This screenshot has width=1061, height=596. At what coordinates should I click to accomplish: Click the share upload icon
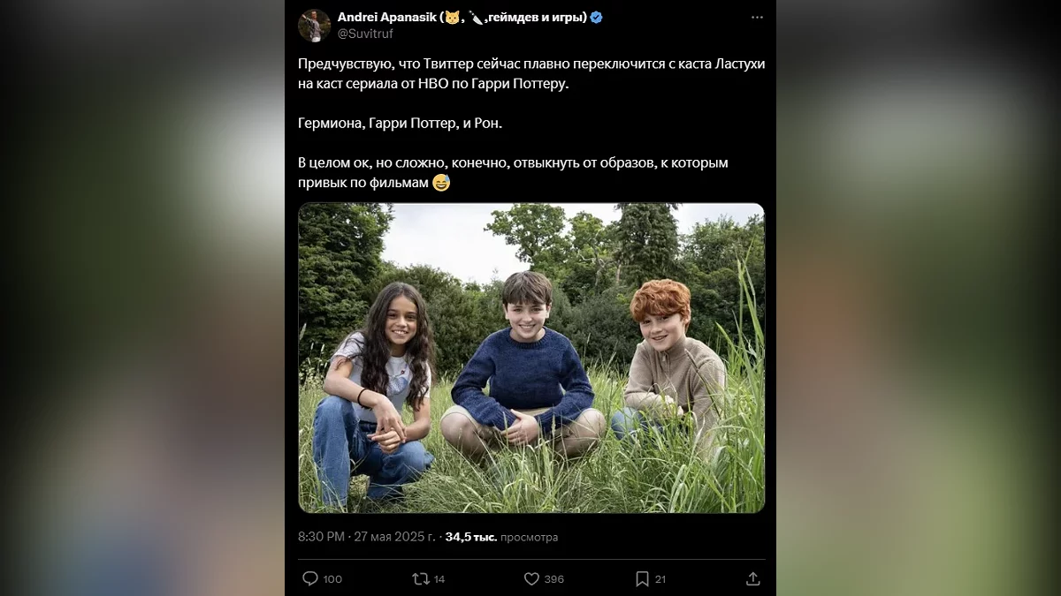[752, 578]
